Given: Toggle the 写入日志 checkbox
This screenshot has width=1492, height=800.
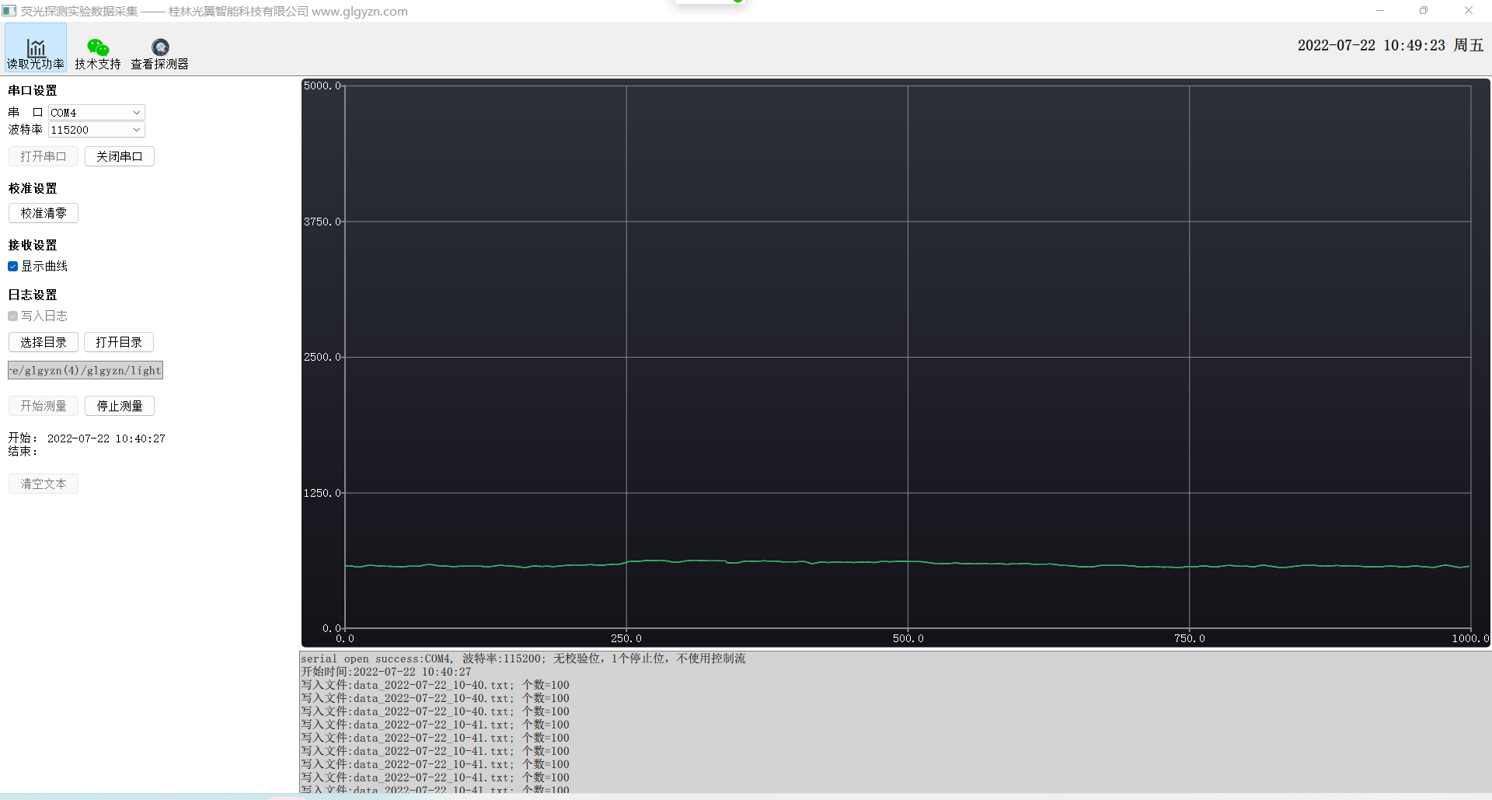Looking at the screenshot, I should tap(13, 316).
